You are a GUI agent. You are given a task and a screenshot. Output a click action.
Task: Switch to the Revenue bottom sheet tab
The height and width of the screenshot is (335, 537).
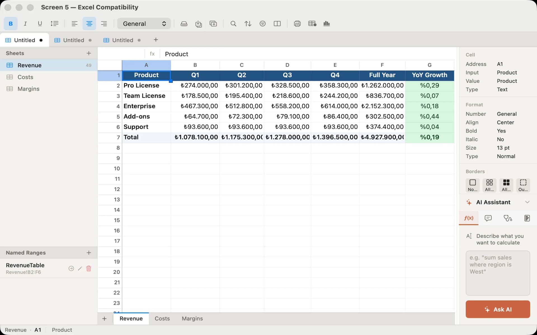coord(131,319)
